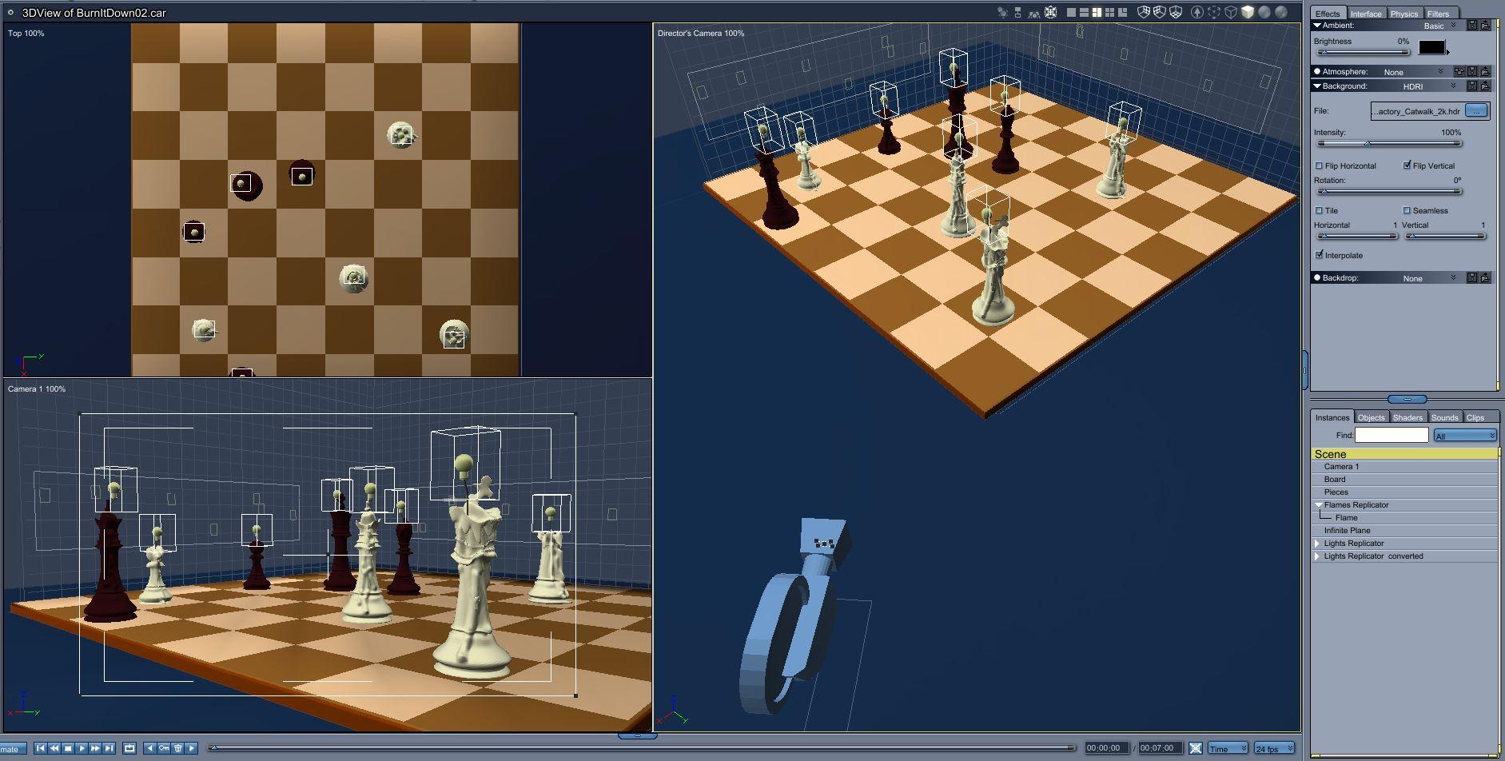This screenshot has width=1505, height=761.
Task: Delete keyframe with the trash icon
Action: point(177,748)
